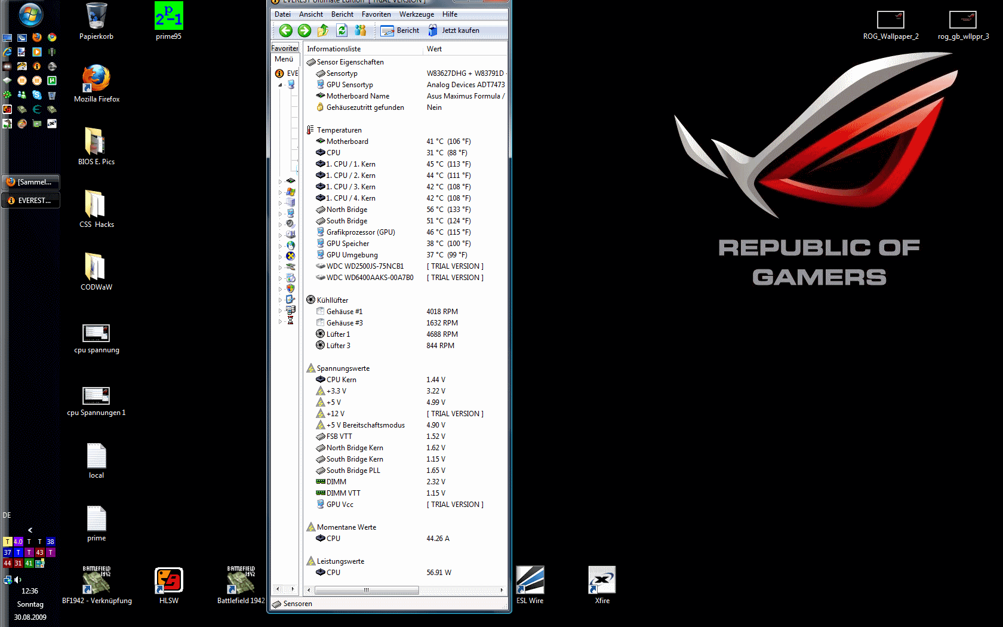The image size is (1003, 627).
Task: Open the rog_gb_wllppr_3 image file
Action: [963, 26]
